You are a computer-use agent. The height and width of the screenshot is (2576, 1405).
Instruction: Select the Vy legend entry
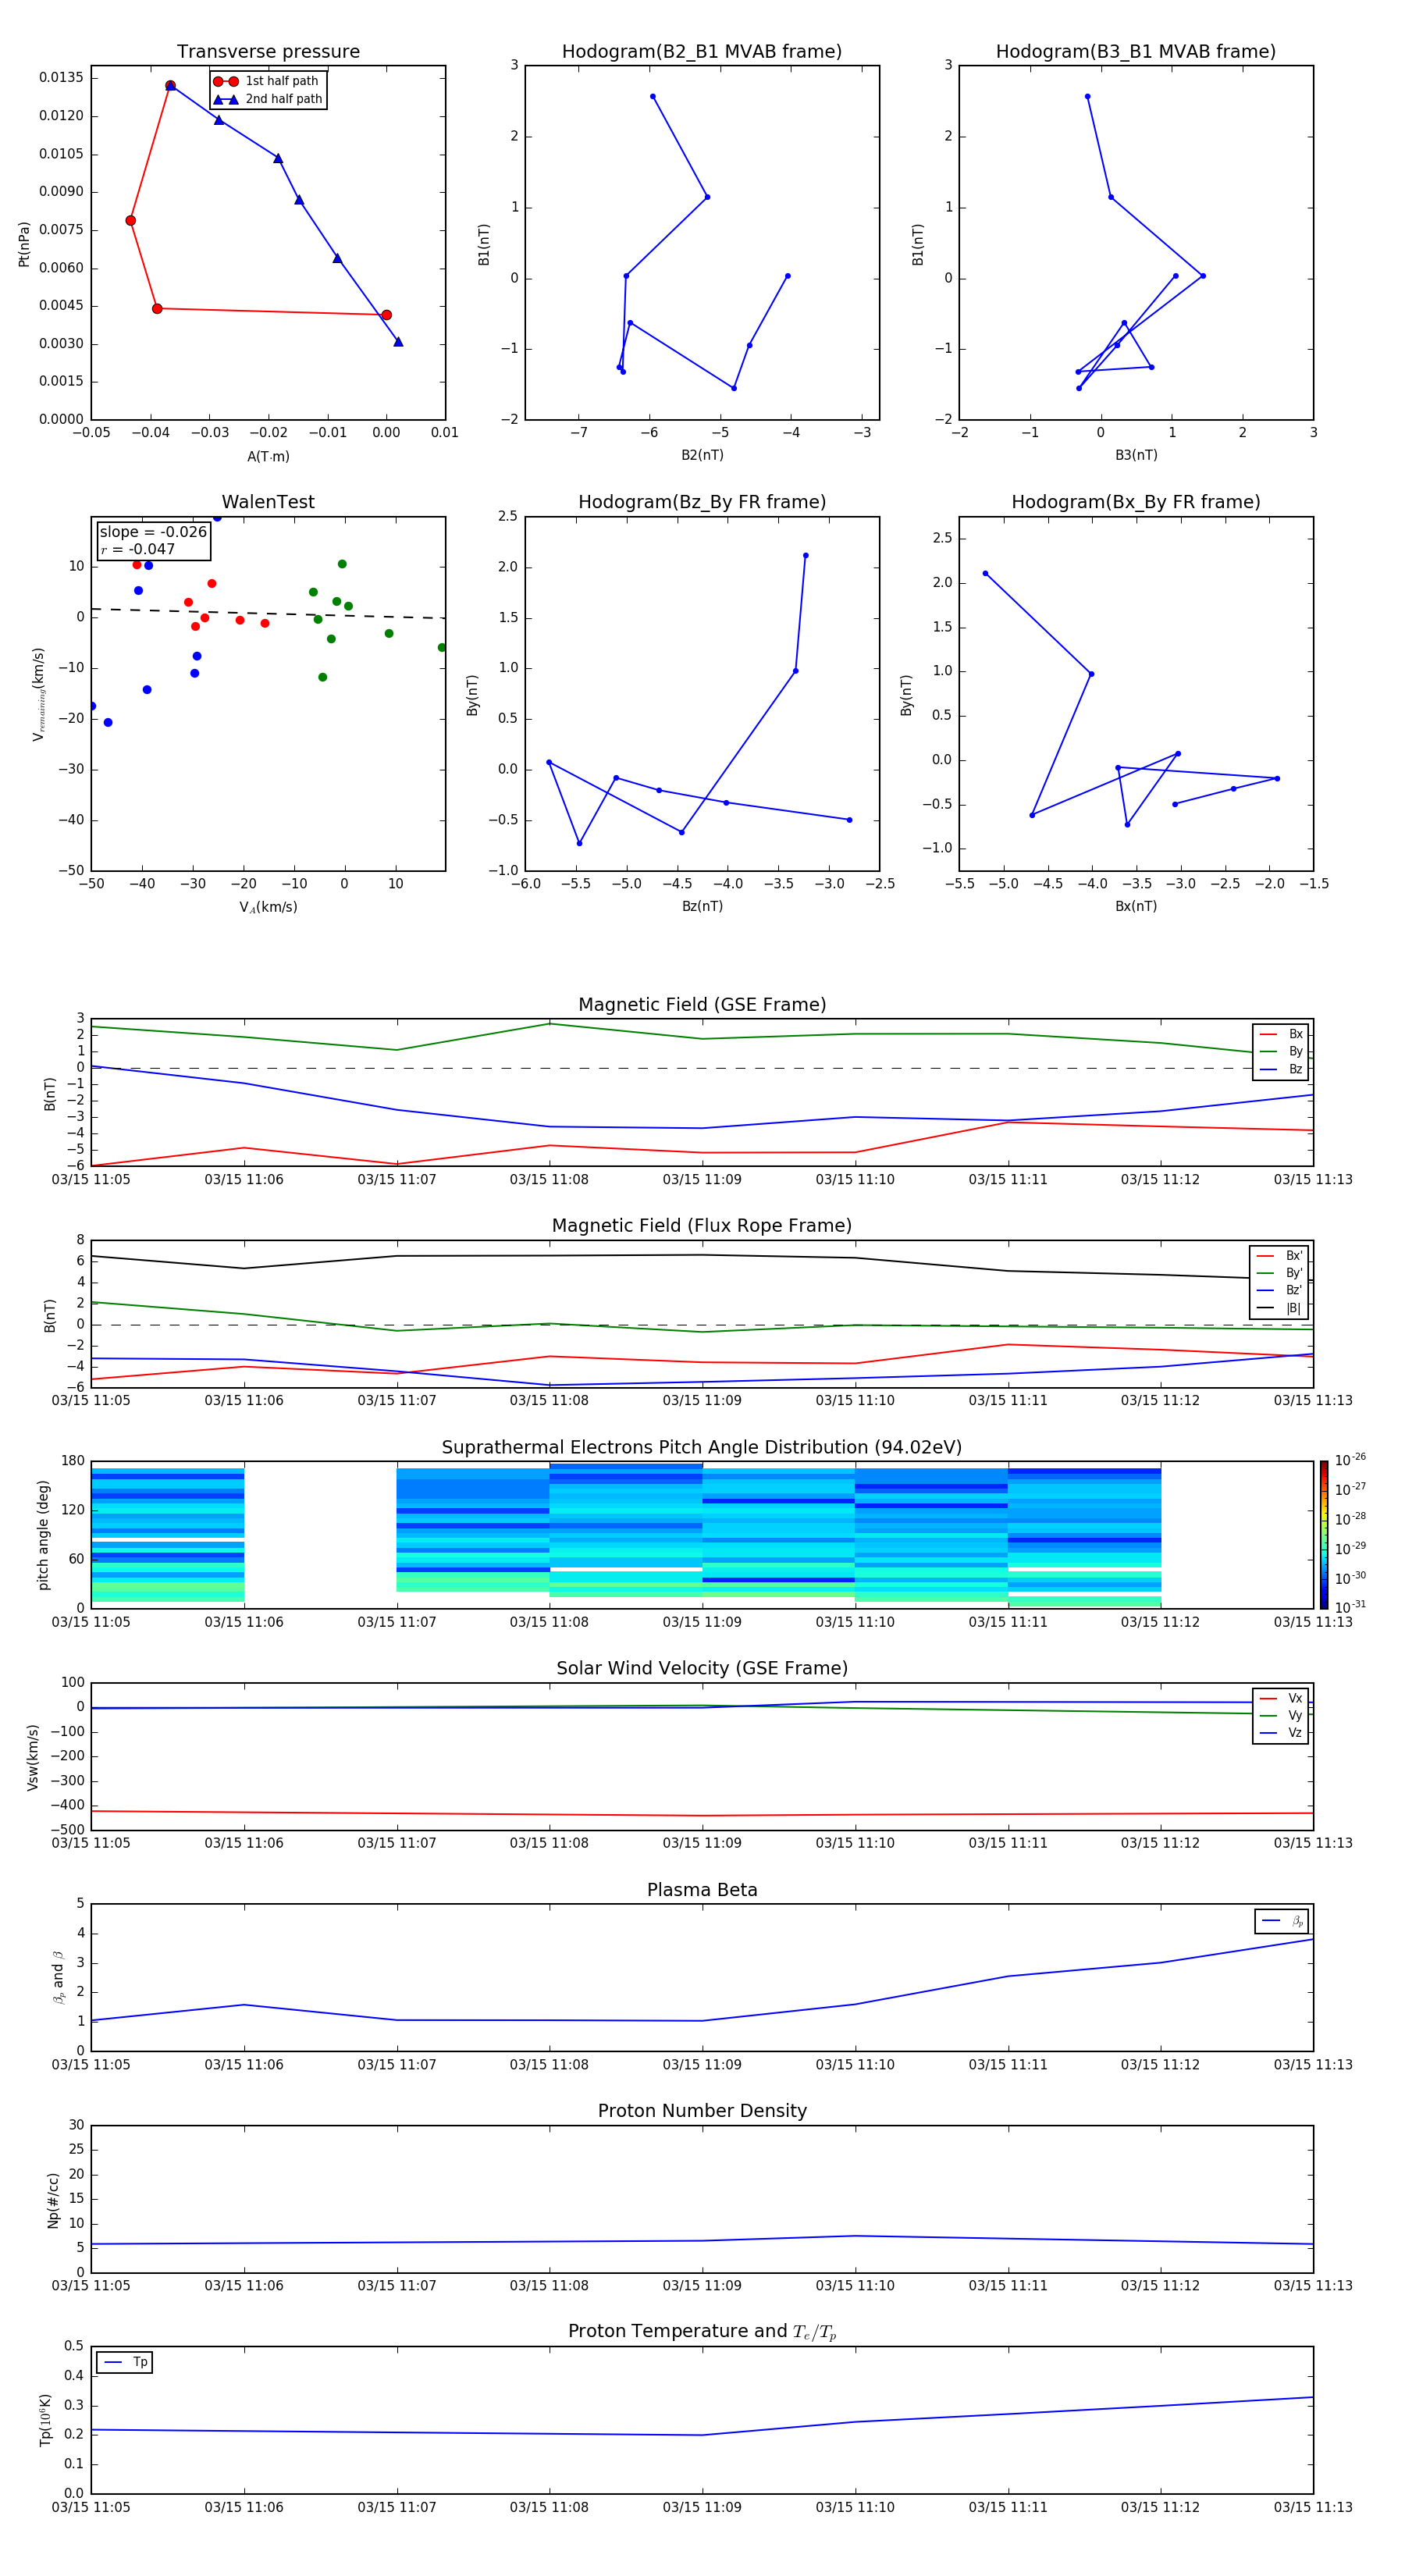click(x=1281, y=1715)
